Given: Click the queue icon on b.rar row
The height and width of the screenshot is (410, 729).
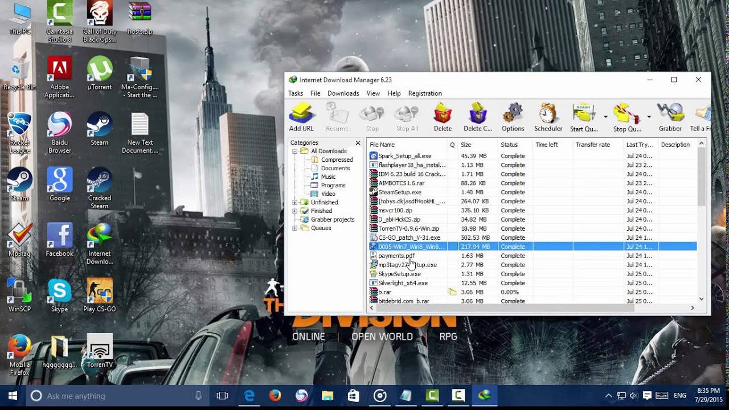Looking at the screenshot, I should pyautogui.click(x=452, y=292).
